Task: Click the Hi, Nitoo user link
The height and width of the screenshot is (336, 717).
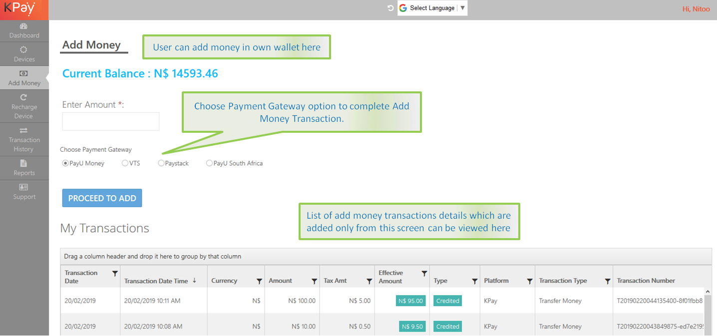Action: click(x=696, y=9)
